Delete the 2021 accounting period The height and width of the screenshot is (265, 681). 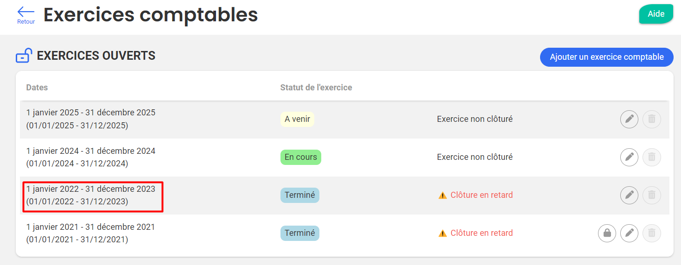tap(651, 233)
